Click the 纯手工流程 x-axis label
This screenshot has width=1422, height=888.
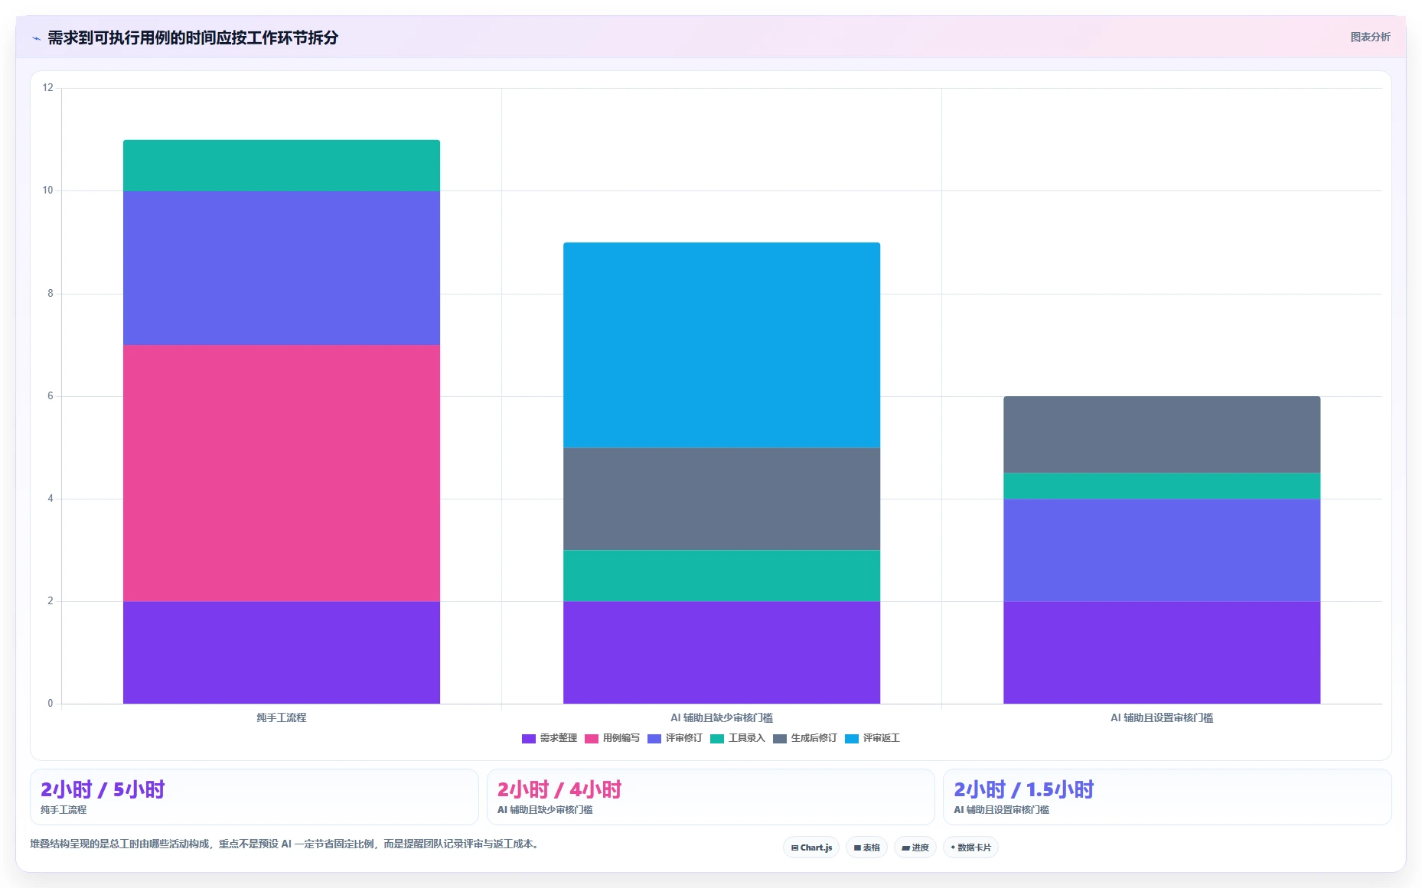282,717
